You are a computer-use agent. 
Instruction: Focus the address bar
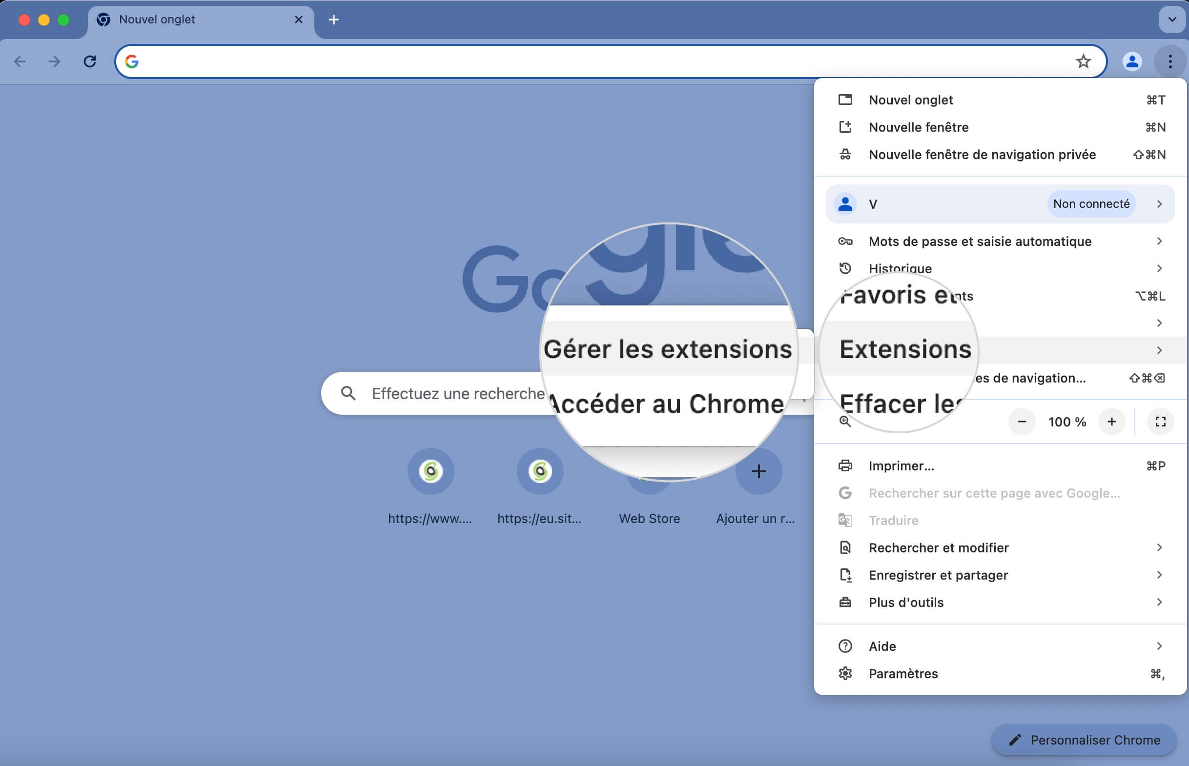point(610,61)
